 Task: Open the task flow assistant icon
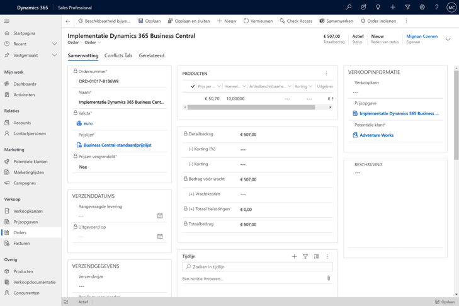tap(363, 7)
